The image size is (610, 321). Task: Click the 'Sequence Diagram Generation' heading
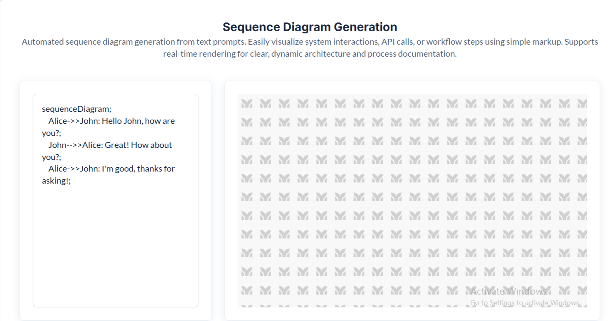tap(310, 27)
